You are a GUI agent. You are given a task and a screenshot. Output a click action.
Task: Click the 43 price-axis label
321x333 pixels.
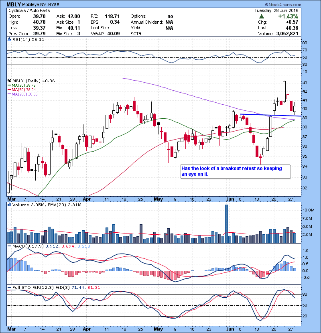[305, 83]
